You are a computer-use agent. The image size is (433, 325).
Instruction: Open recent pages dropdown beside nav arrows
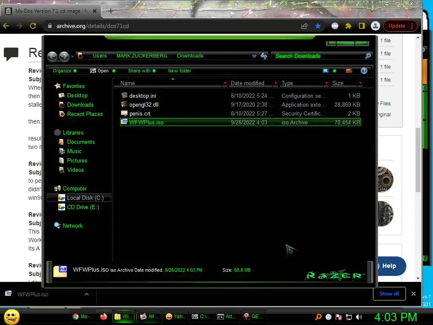pos(72,57)
